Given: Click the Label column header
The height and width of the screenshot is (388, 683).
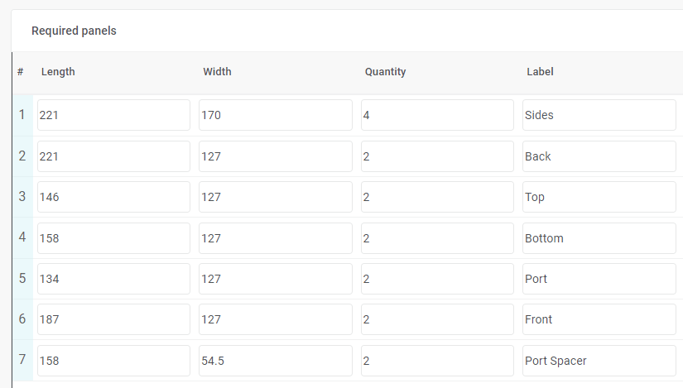Looking at the screenshot, I should point(540,72).
